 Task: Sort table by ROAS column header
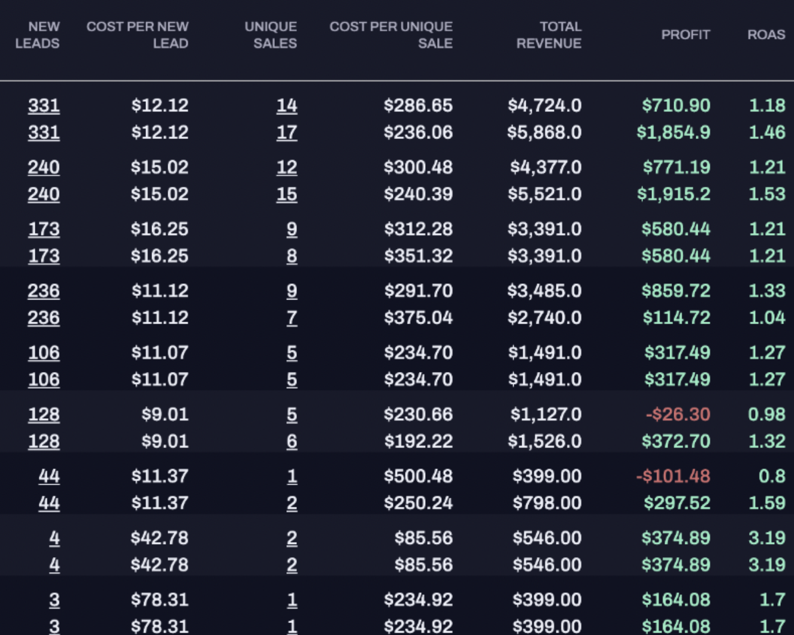point(766,35)
